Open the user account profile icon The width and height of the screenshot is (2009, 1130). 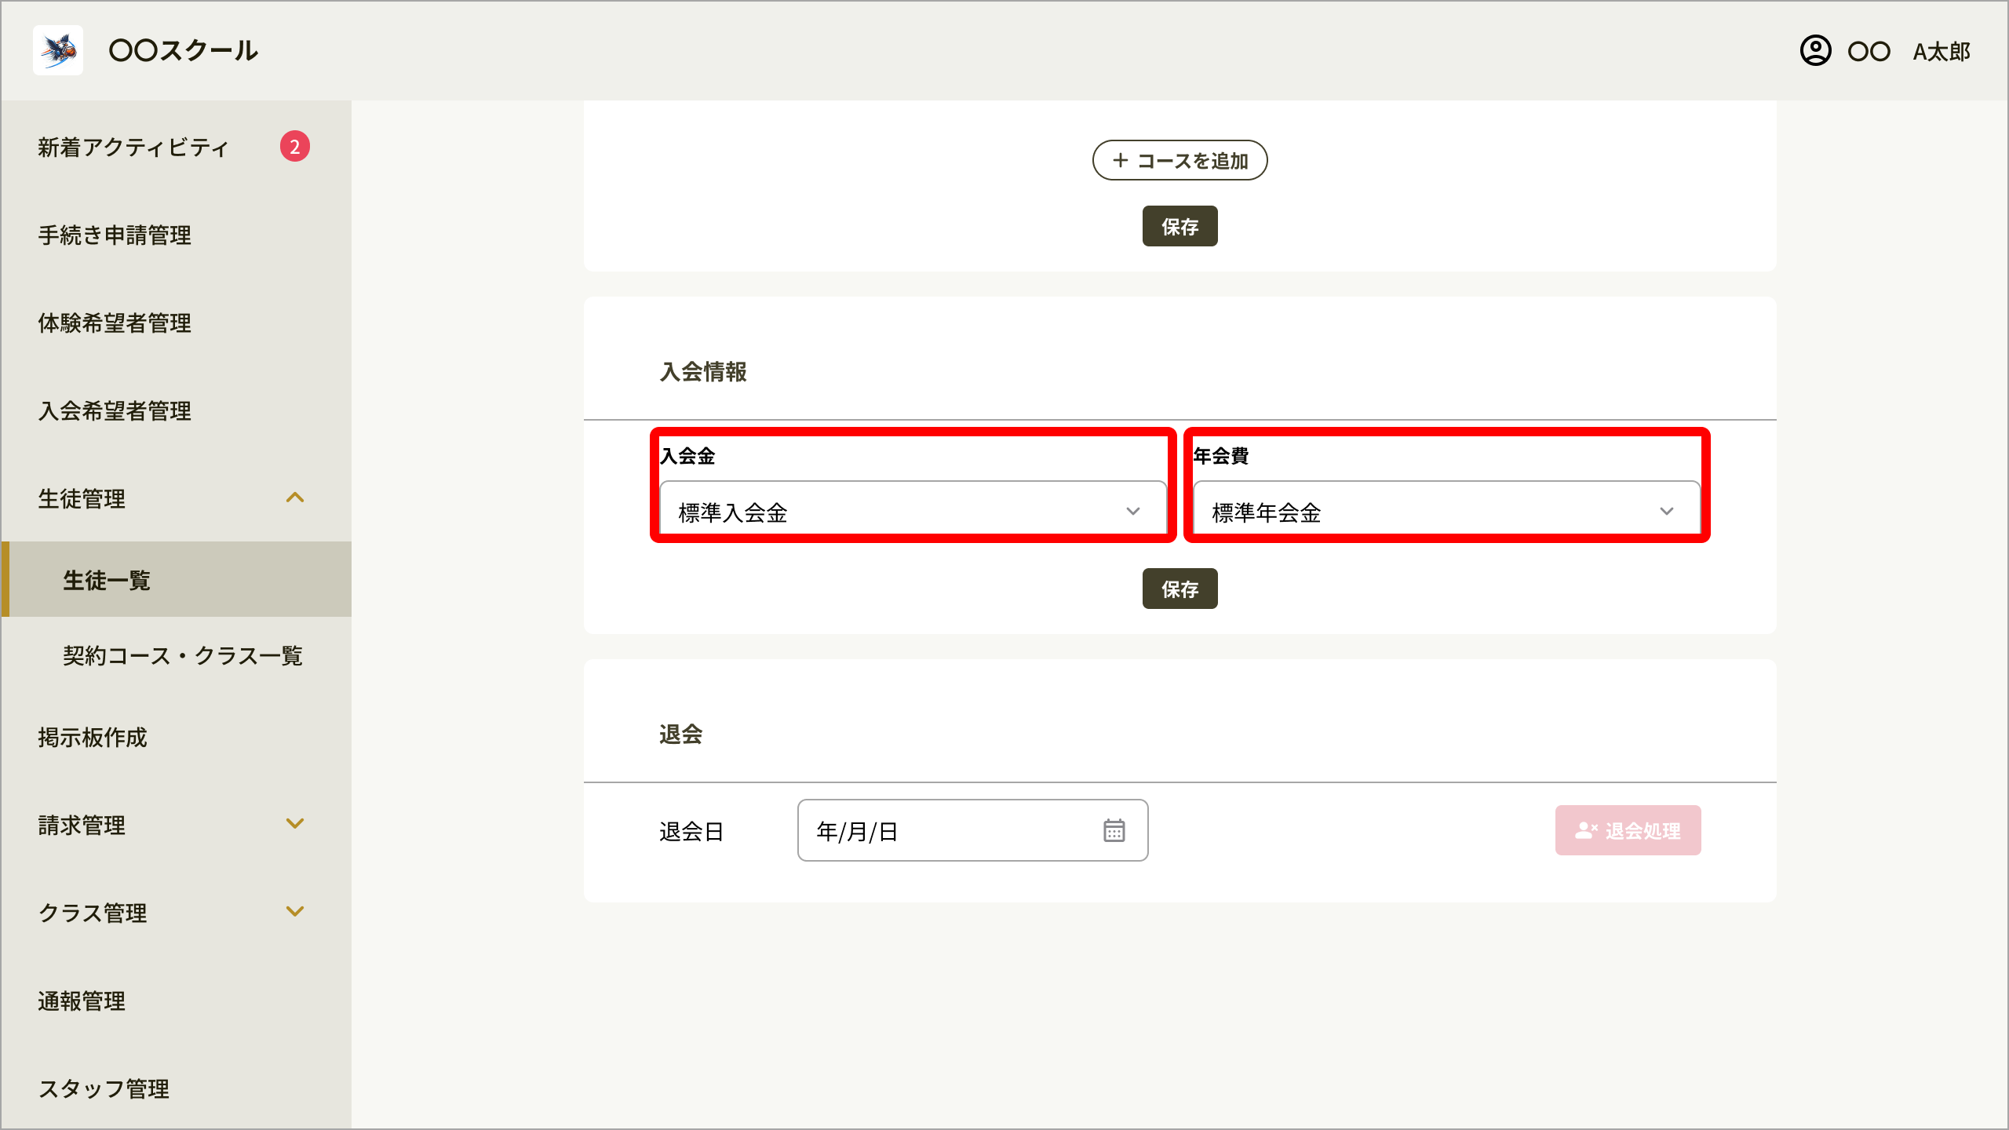1815,51
